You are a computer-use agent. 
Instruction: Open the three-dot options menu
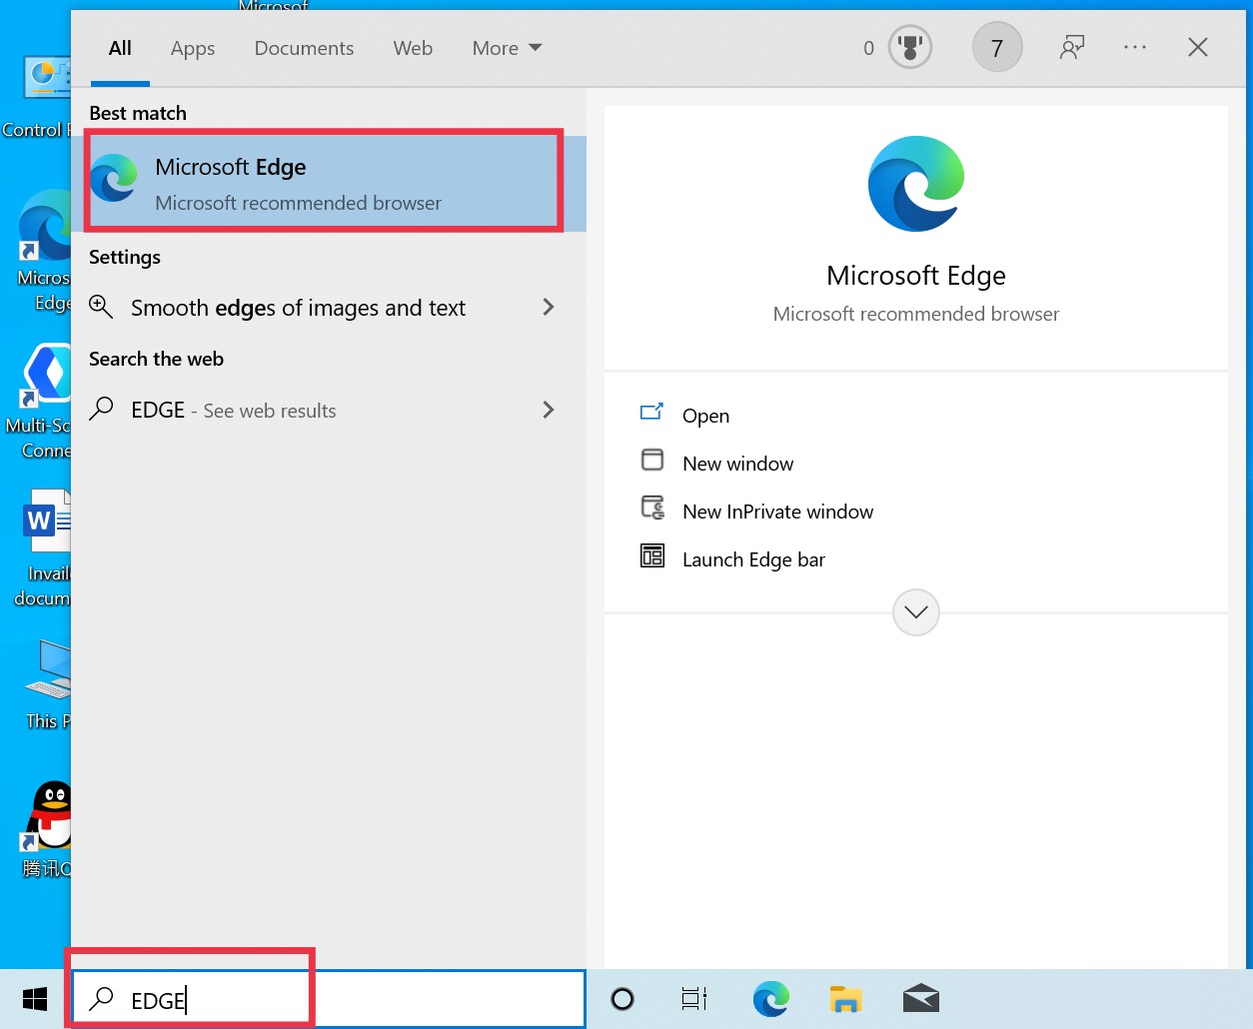[1135, 48]
